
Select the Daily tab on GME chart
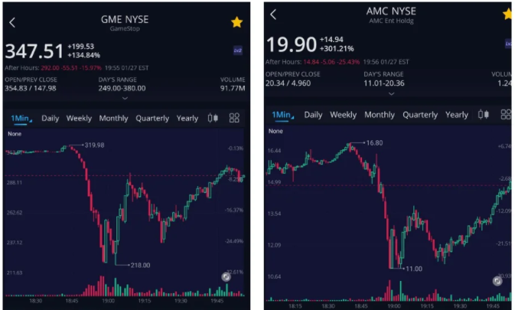point(51,118)
